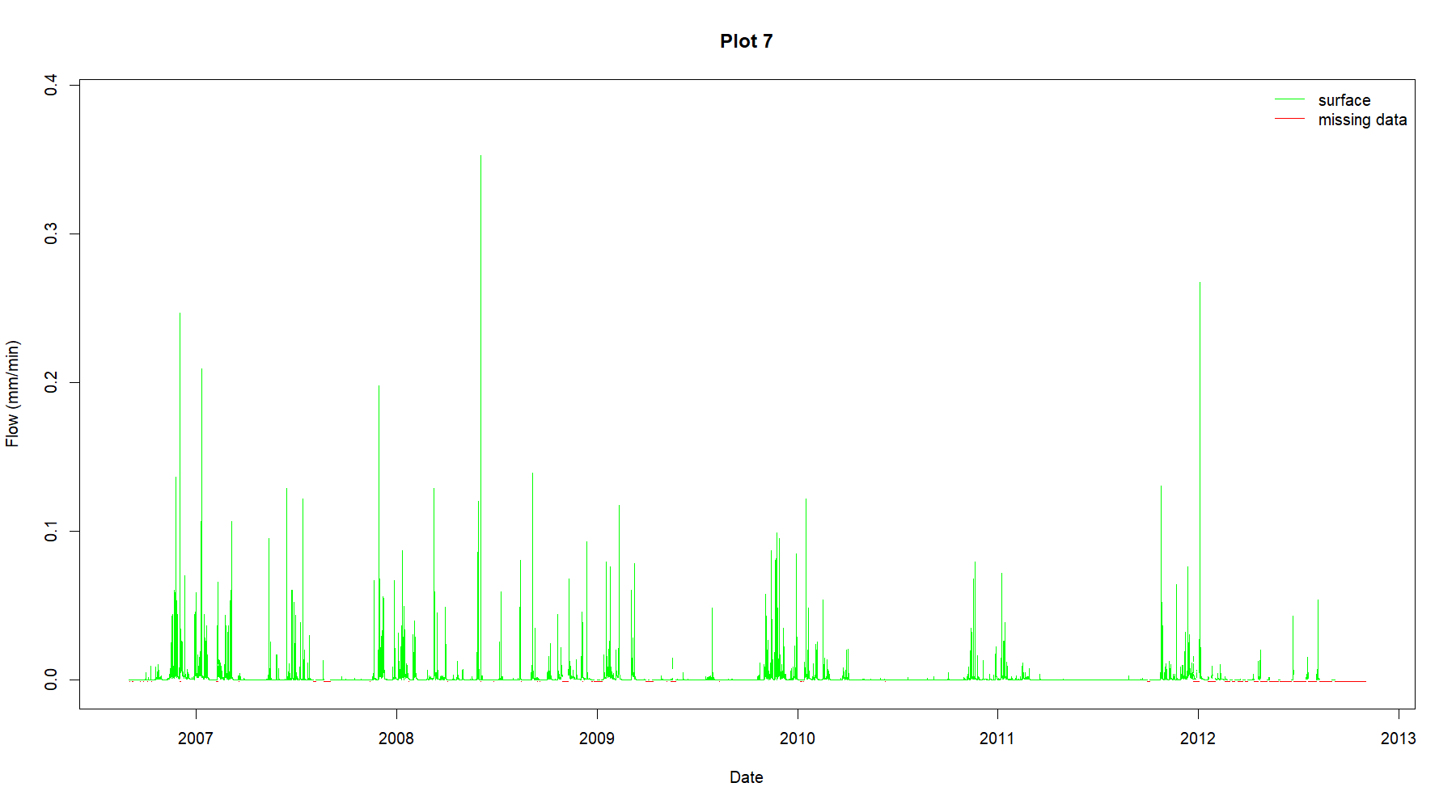The width and height of the screenshot is (1456, 808).
Task: Click the 2007 tick label on the x-axis
Action: point(196,738)
